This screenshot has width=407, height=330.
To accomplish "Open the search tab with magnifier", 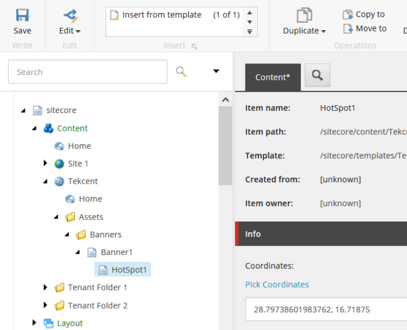I will [x=317, y=75].
